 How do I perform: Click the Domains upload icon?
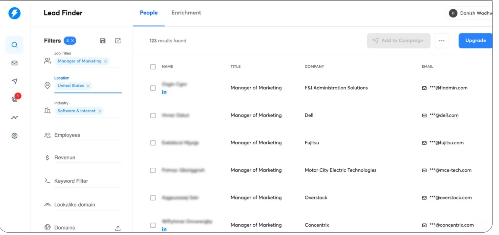(118, 228)
